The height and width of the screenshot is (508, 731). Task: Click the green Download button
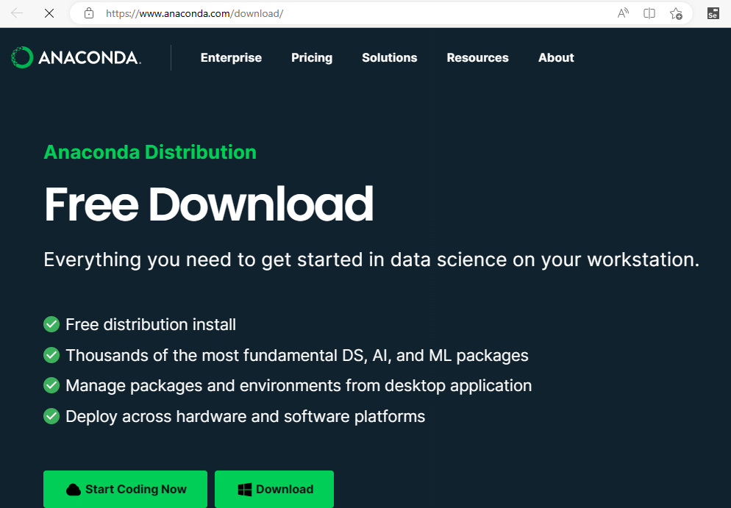pyautogui.click(x=274, y=489)
